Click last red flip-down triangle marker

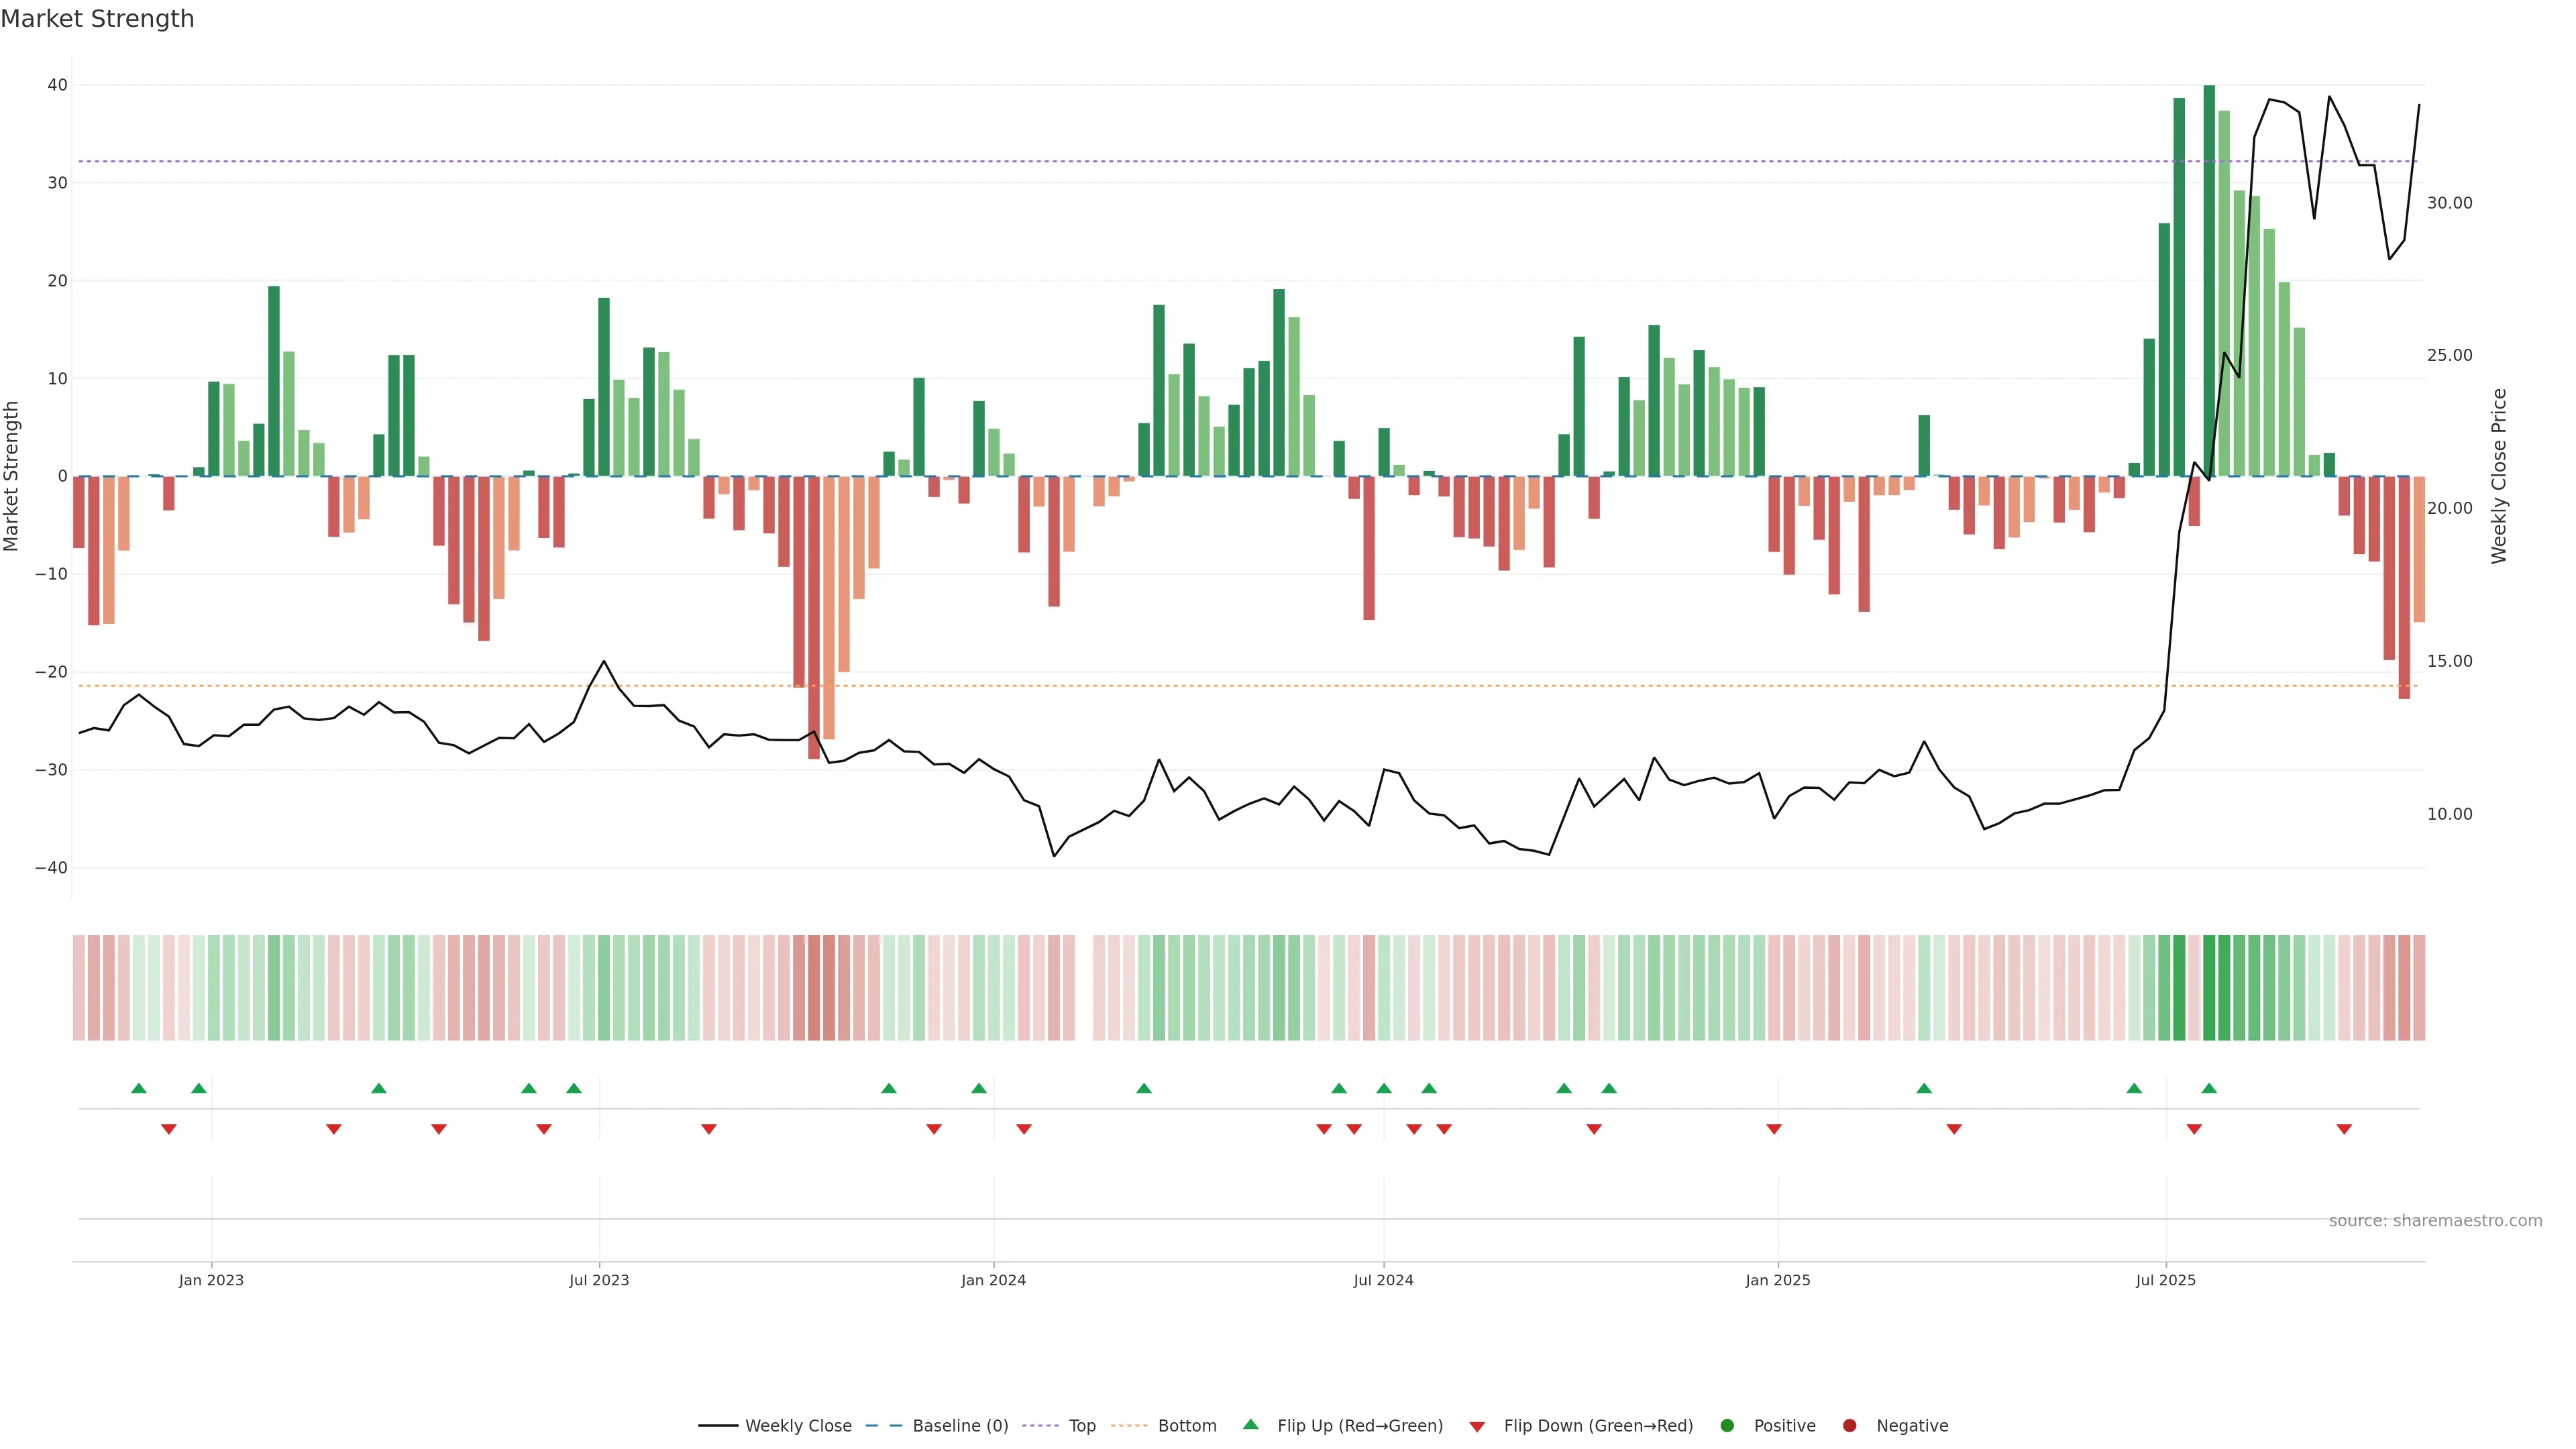point(2344,1129)
